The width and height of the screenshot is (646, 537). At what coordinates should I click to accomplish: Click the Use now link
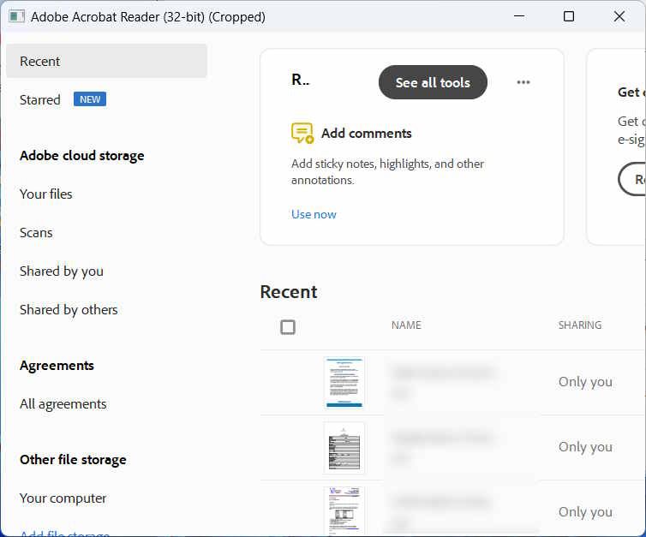click(314, 214)
